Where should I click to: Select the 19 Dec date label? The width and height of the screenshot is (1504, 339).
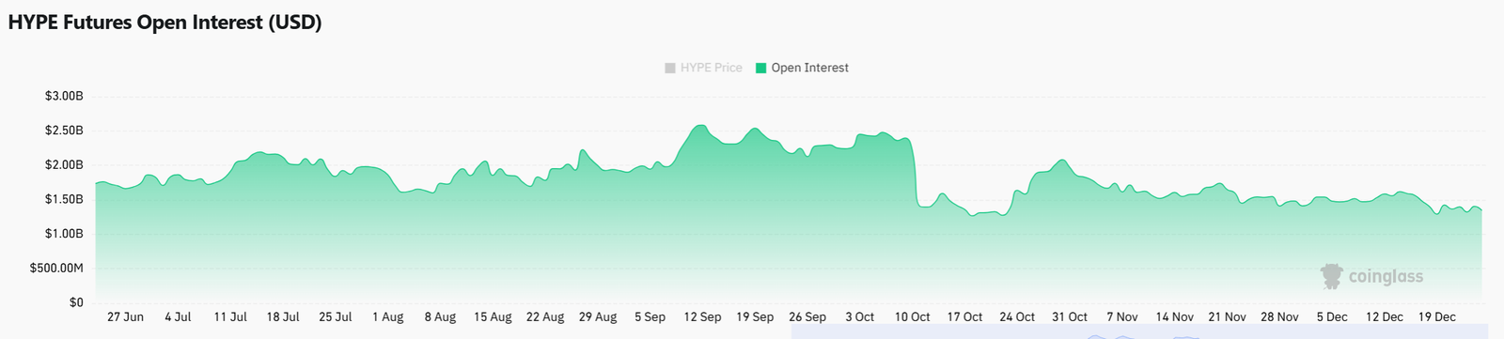click(x=1436, y=317)
